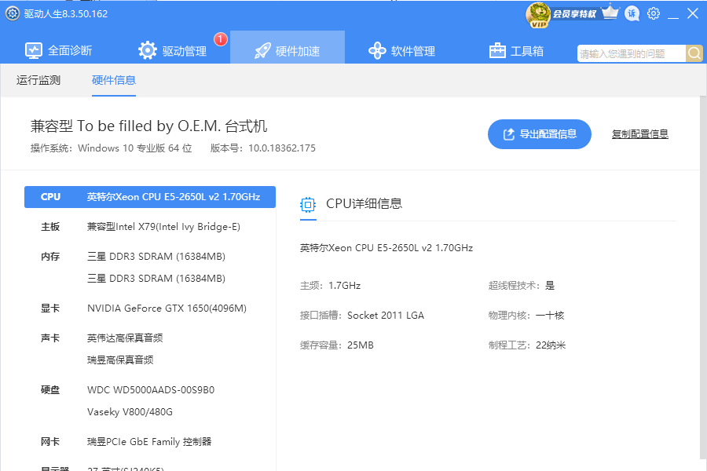Image resolution: width=707 pixels, height=471 pixels.
Task: Select the 硬件信息 sub-tab
Action: click(x=114, y=80)
